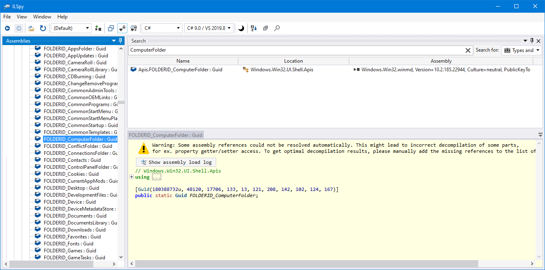Screen dimensions: 545x270
Task: Open the (Default) assembly list dropdown
Action: (x=70, y=28)
